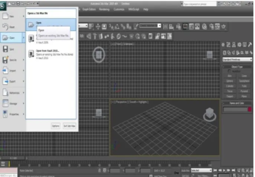Open the Use Pivot Point Center tool
255x177 pixels.
(x=91, y=26)
